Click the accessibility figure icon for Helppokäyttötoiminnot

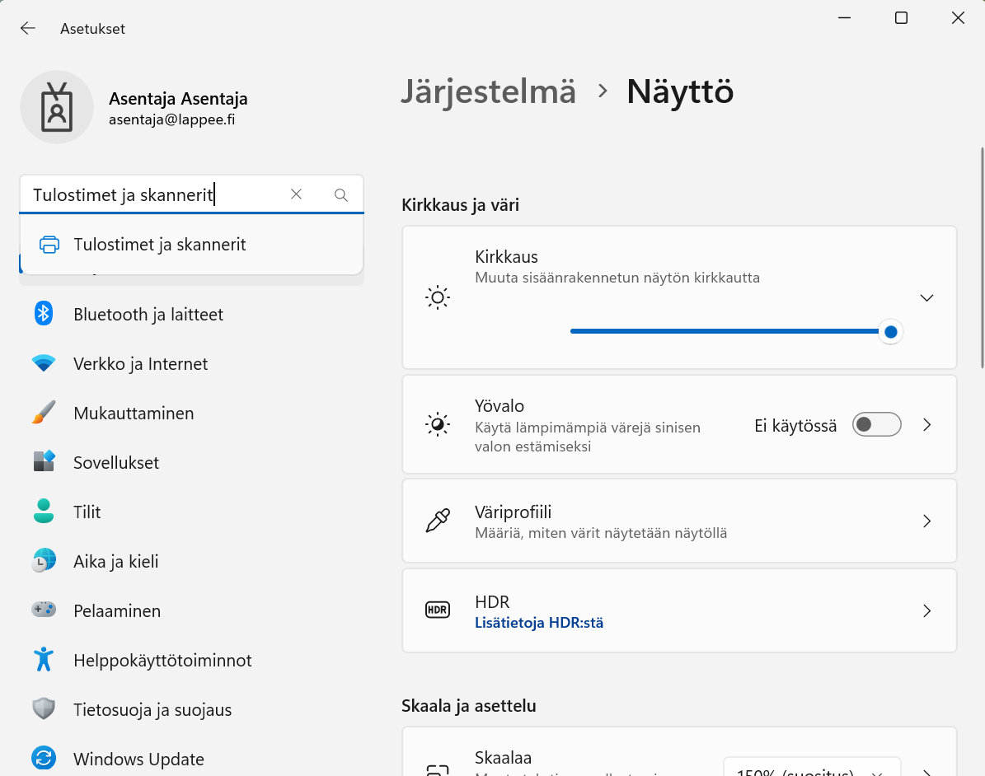pos(44,659)
